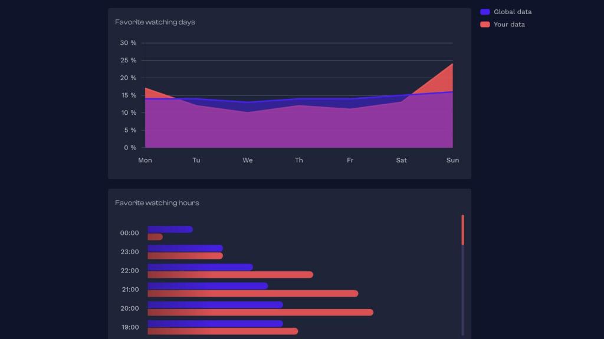Click the We axis label in days chart
Viewport: 604px width, 339px height.
(248, 160)
